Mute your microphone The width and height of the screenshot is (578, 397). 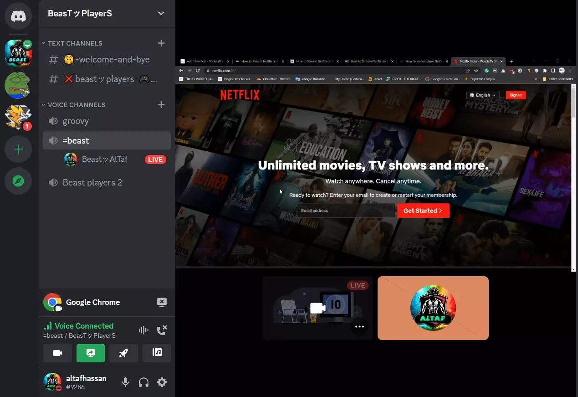pyautogui.click(x=125, y=382)
